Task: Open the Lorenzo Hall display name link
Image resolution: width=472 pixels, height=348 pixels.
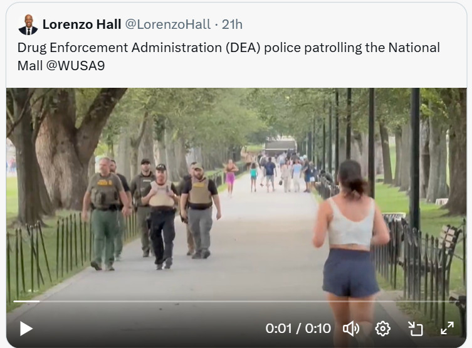Action: tap(82, 24)
